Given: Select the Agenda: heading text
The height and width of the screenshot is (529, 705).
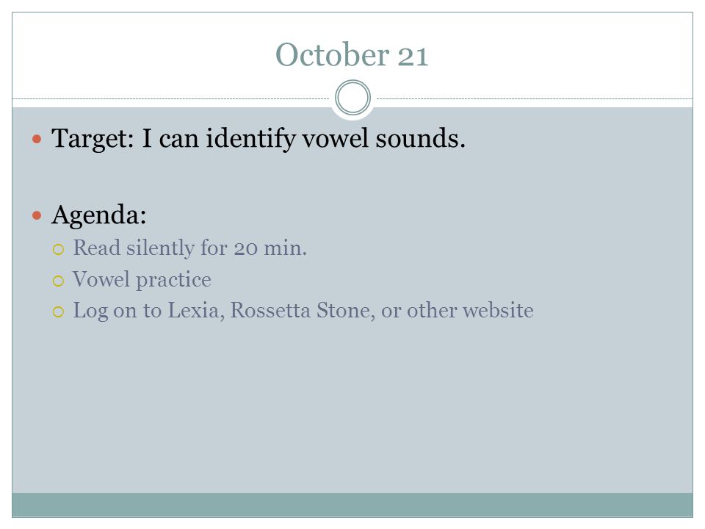Looking at the screenshot, I should pos(99,215).
